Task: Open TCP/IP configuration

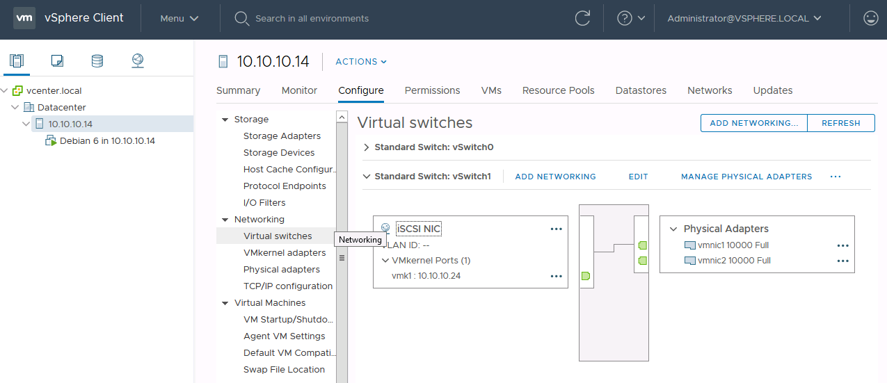Action: 288,286
